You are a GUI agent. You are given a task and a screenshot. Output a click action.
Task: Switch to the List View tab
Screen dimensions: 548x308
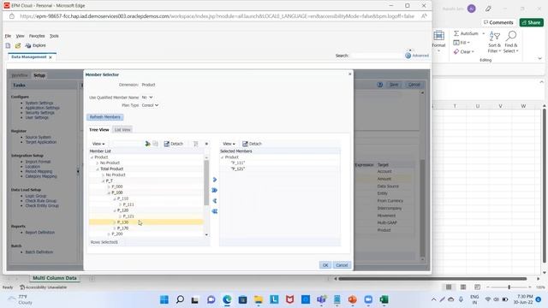[x=122, y=129]
